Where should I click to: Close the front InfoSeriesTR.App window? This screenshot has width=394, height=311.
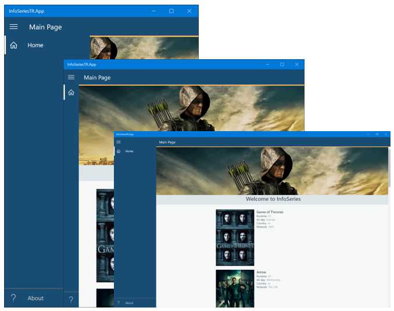[386, 135]
